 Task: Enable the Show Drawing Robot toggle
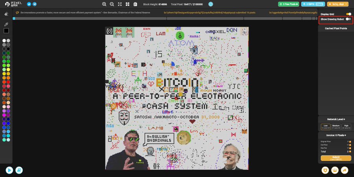point(348,19)
